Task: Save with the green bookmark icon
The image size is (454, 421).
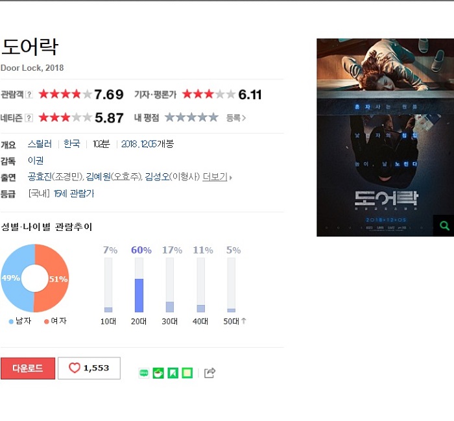Action: tap(173, 373)
